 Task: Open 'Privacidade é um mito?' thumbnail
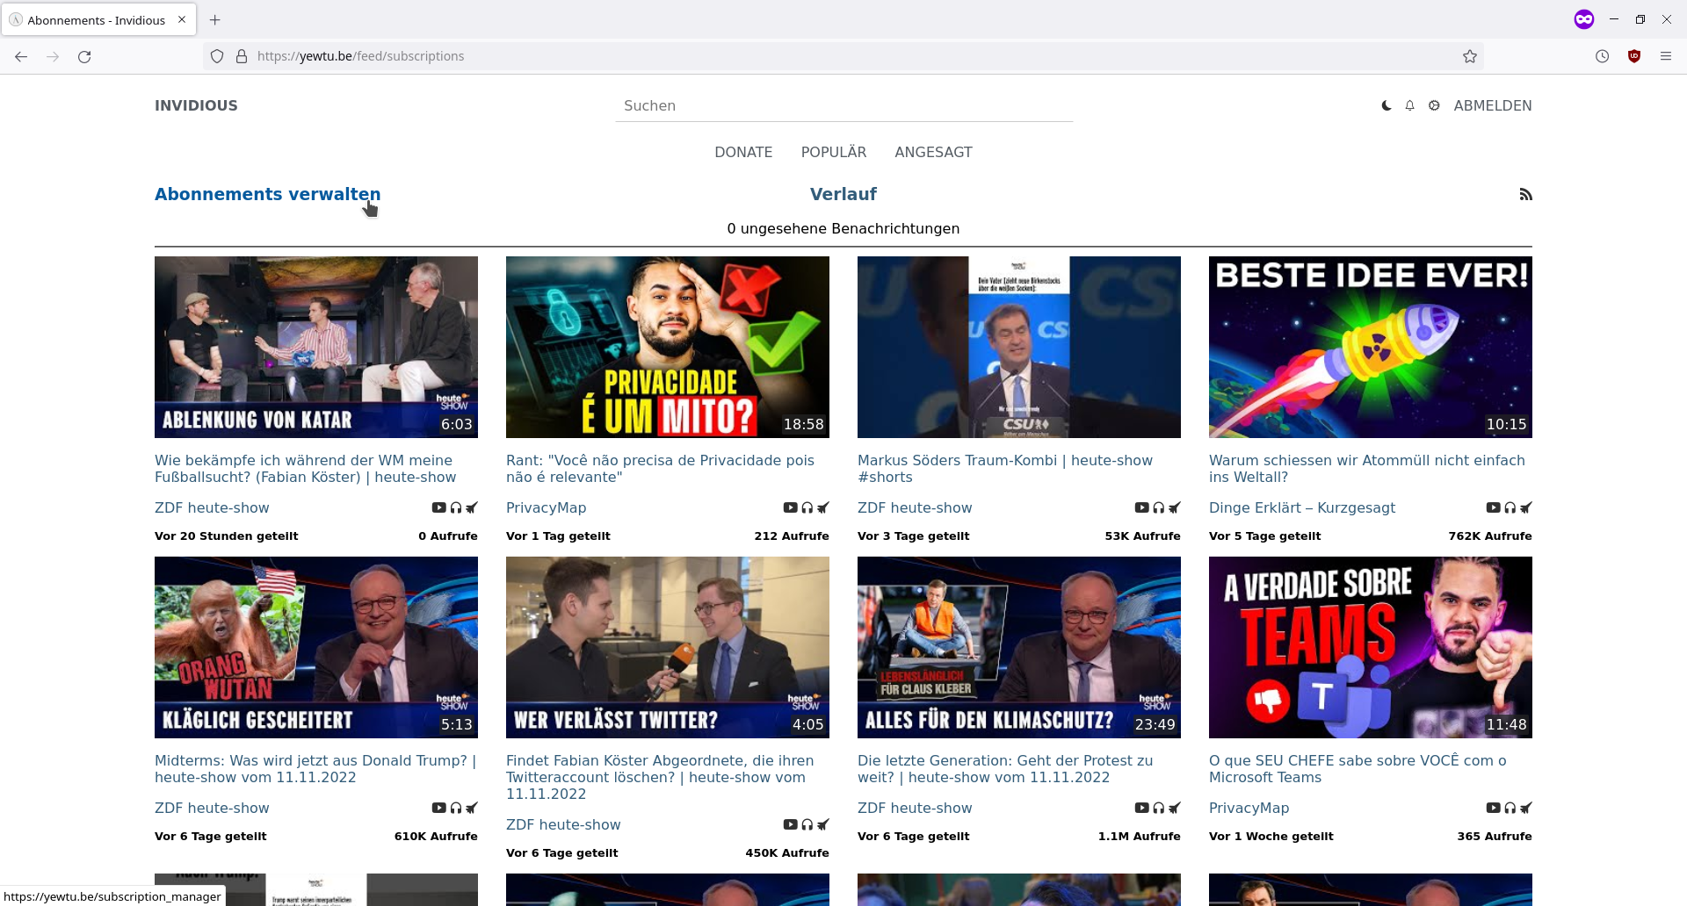[x=668, y=347]
